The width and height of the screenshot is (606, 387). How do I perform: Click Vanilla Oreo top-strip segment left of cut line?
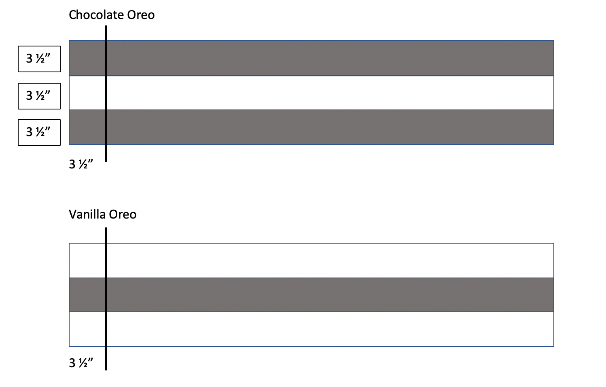click(x=87, y=261)
